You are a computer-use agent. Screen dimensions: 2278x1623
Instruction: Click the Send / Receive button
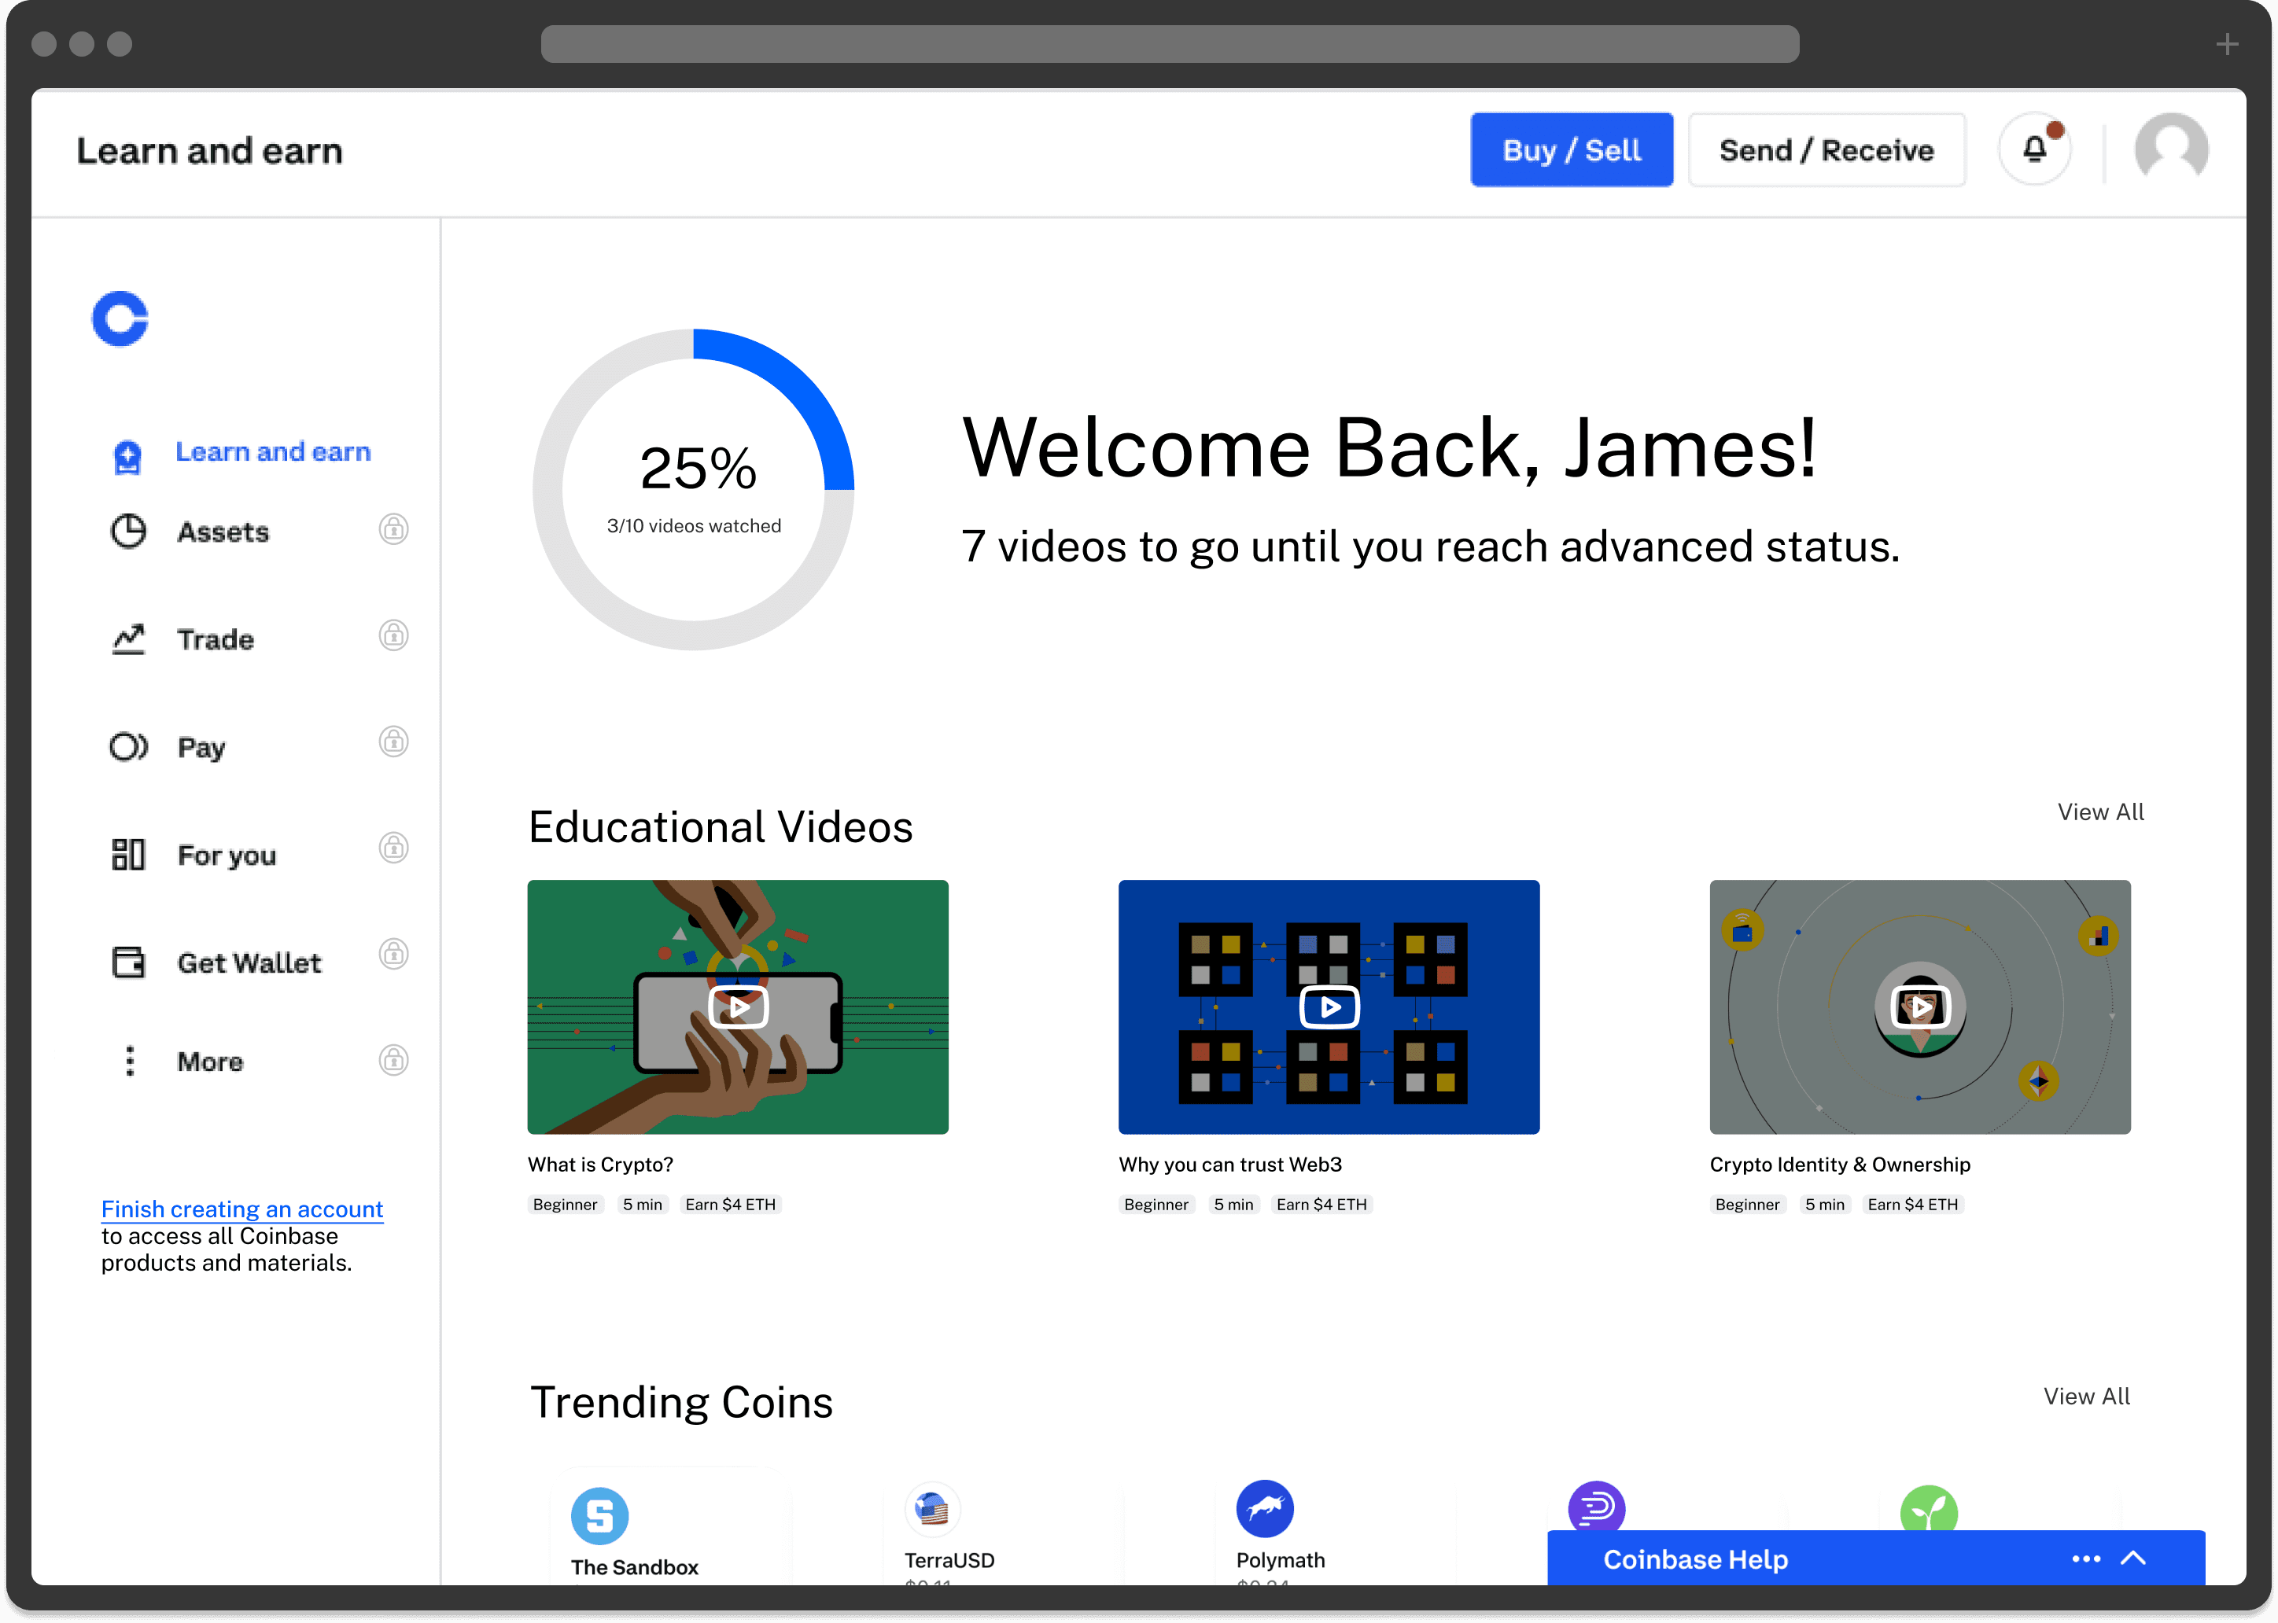click(x=1826, y=150)
